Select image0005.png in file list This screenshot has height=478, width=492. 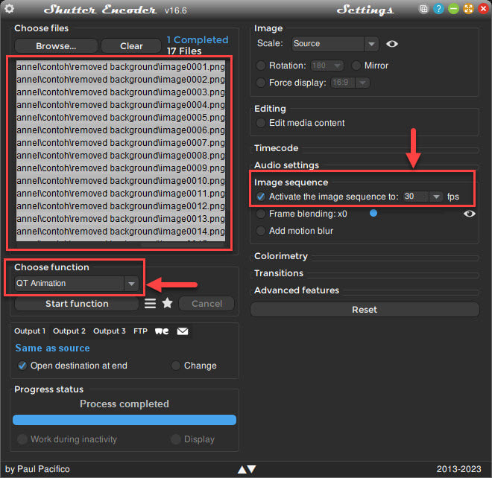coord(121,117)
